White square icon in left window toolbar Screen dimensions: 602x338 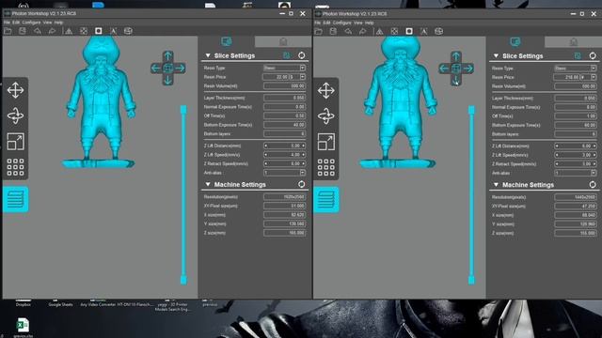[x=98, y=31]
